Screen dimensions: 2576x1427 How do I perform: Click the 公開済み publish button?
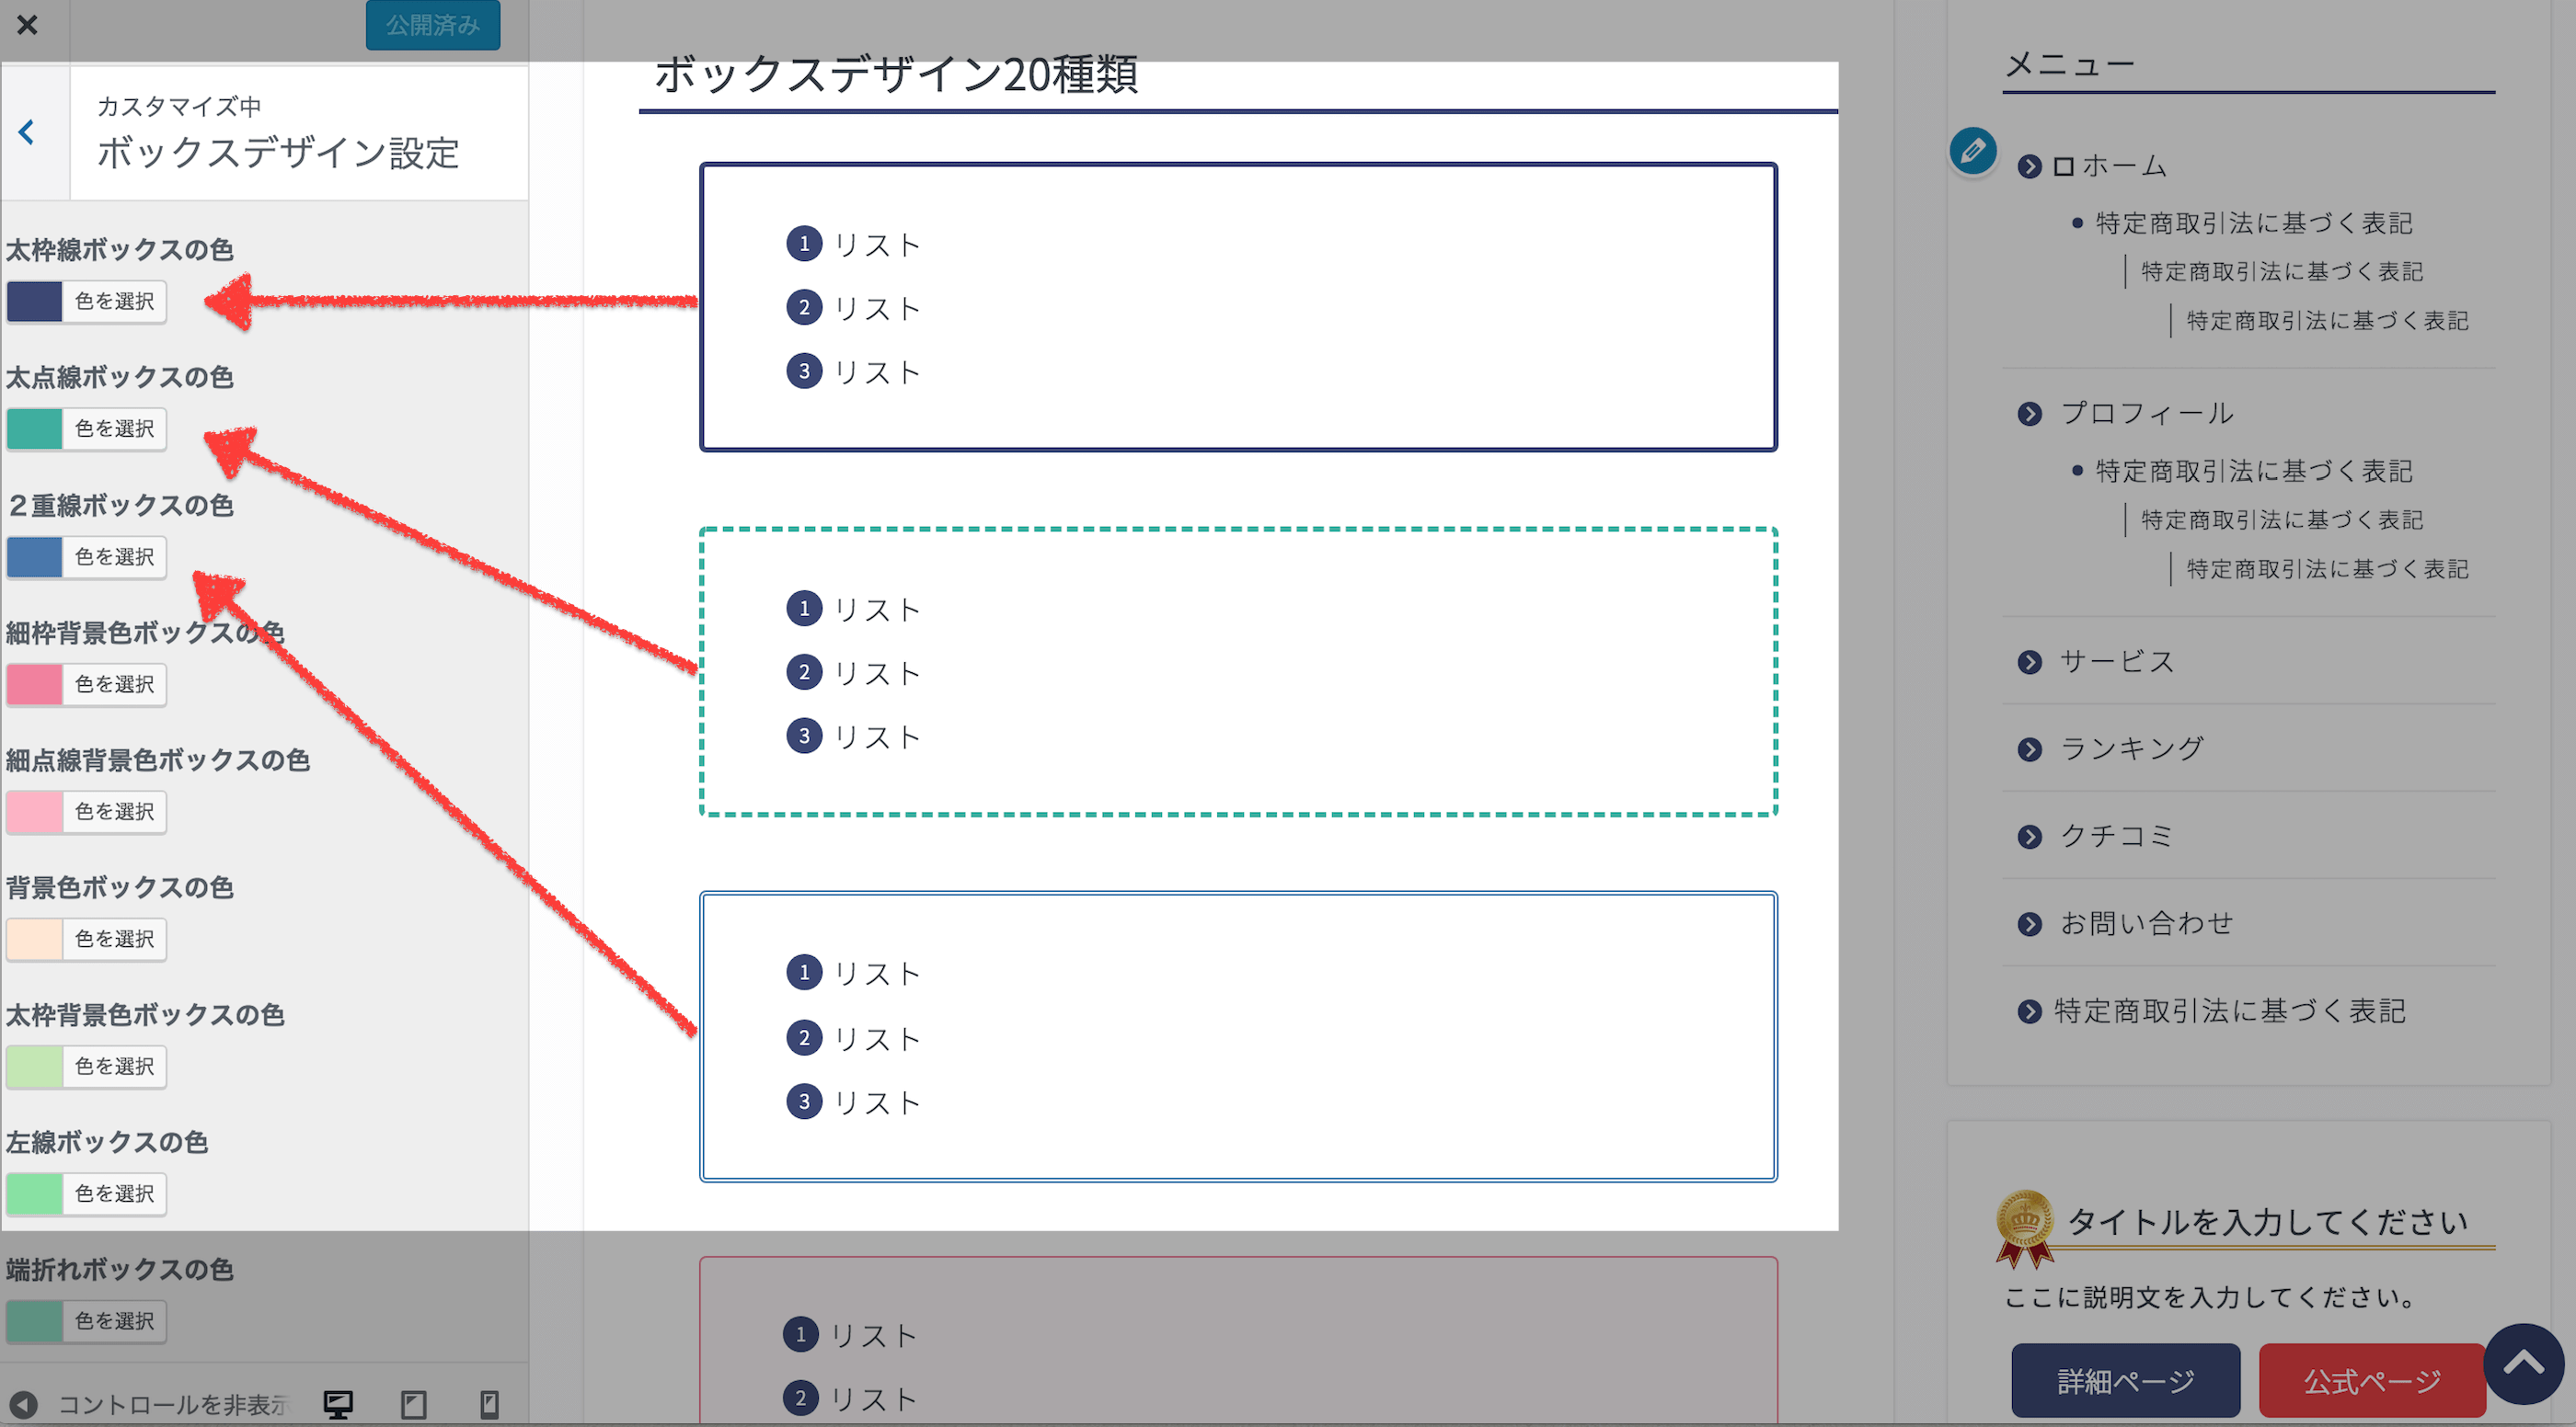click(433, 25)
